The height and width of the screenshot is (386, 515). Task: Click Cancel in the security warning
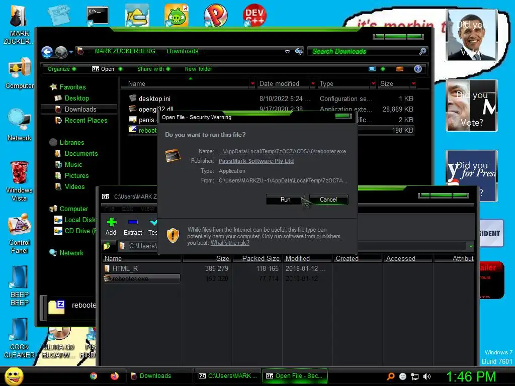coord(328,200)
